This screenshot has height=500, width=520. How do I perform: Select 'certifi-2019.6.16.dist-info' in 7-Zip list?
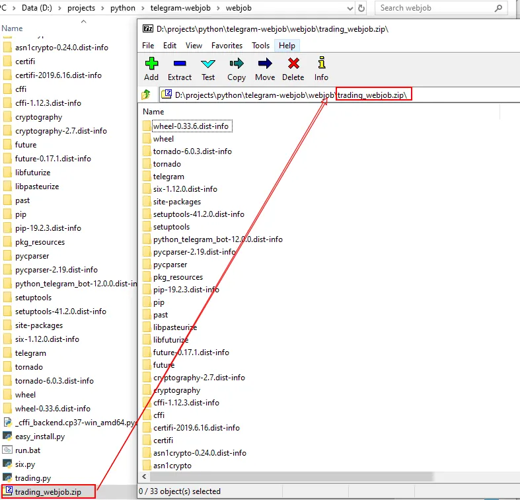pos(196,428)
